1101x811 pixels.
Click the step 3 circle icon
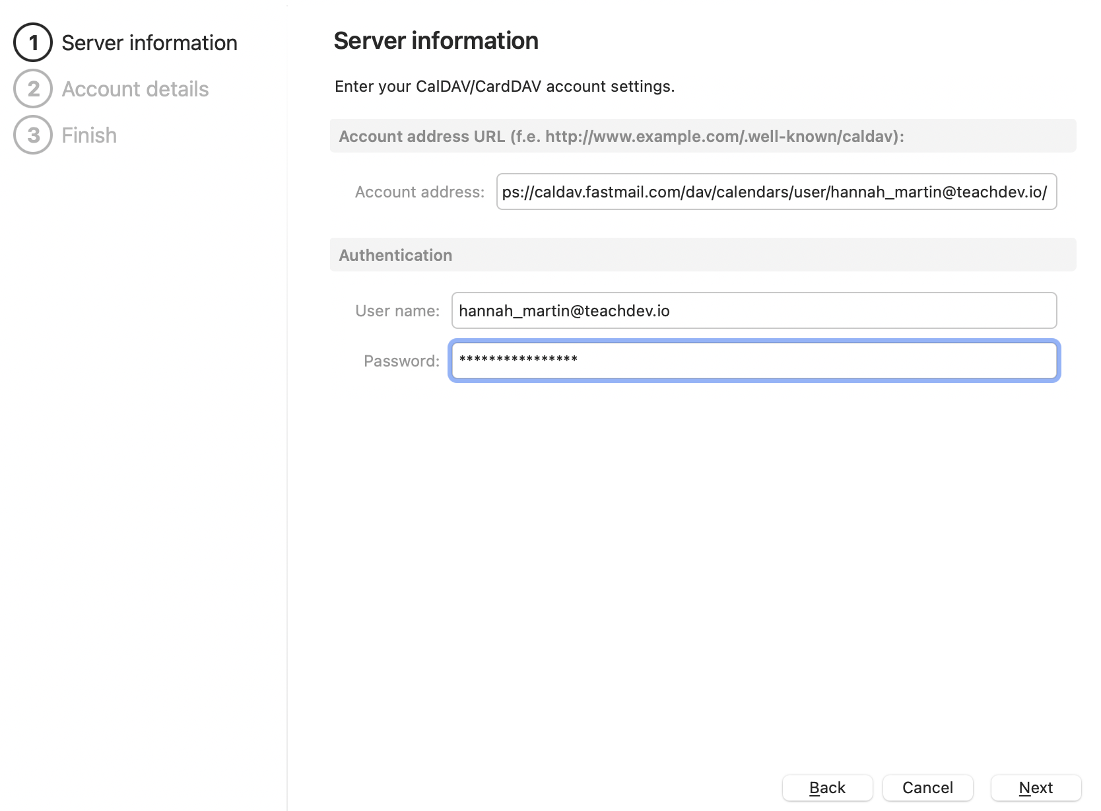[x=33, y=135]
